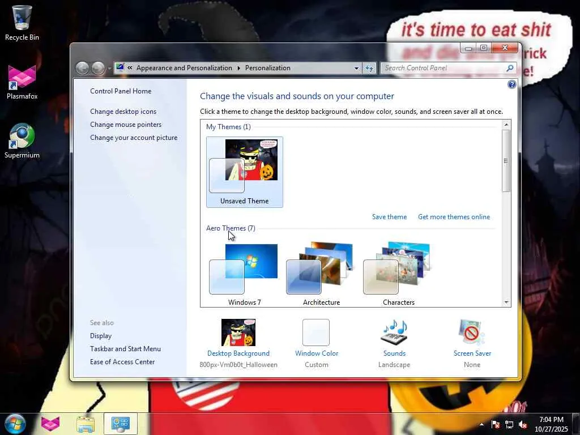
Task: Open Taskbar and Start Menu link
Action: pos(125,349)
